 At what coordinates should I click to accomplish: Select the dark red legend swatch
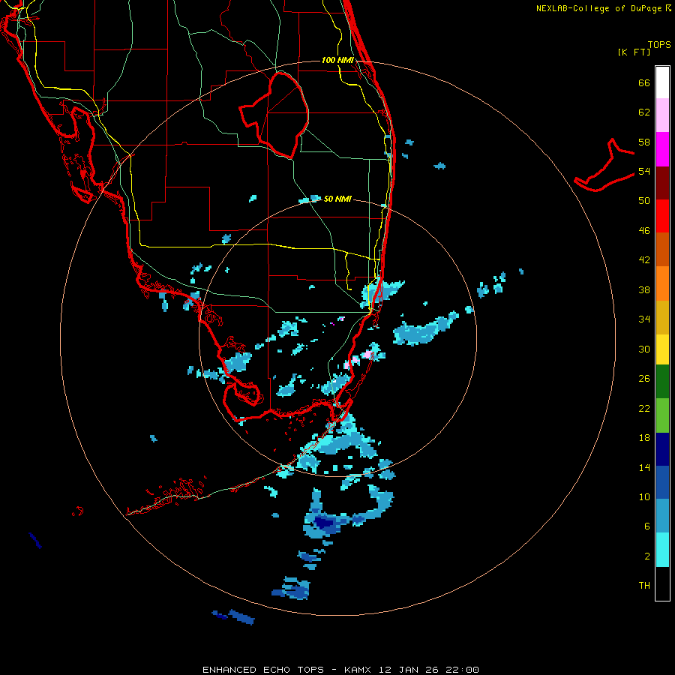(662, 182)
